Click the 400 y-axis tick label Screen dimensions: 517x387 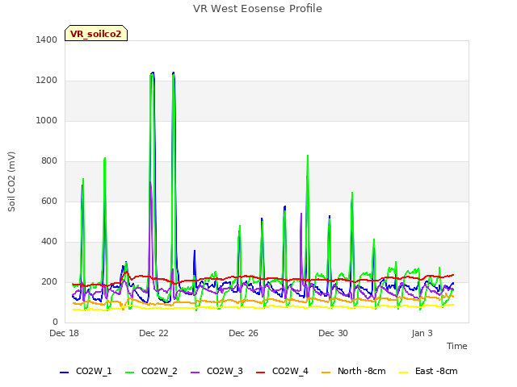49,242
